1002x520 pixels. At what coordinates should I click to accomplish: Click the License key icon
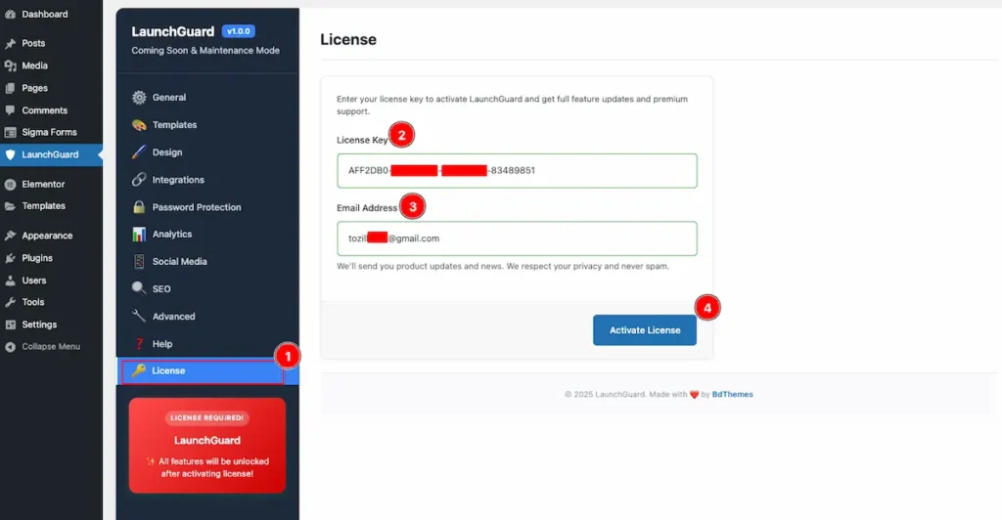[x=139, y=370]
